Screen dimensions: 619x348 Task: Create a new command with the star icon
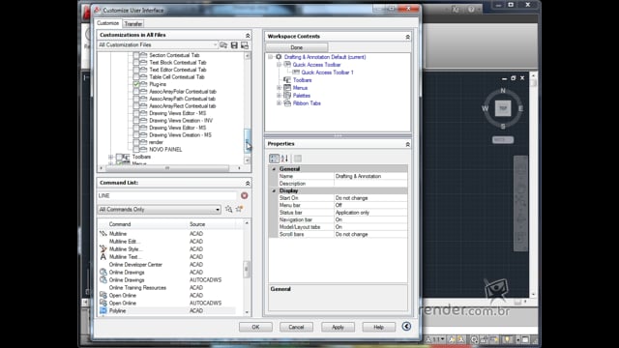pyautogui.click(x=239, y=209)
